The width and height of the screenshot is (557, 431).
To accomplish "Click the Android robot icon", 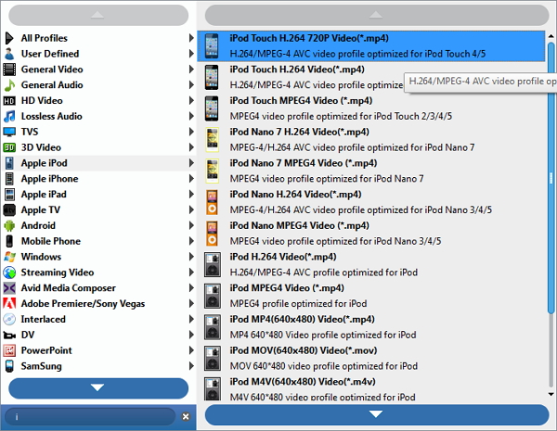I will tap(9, 225).
